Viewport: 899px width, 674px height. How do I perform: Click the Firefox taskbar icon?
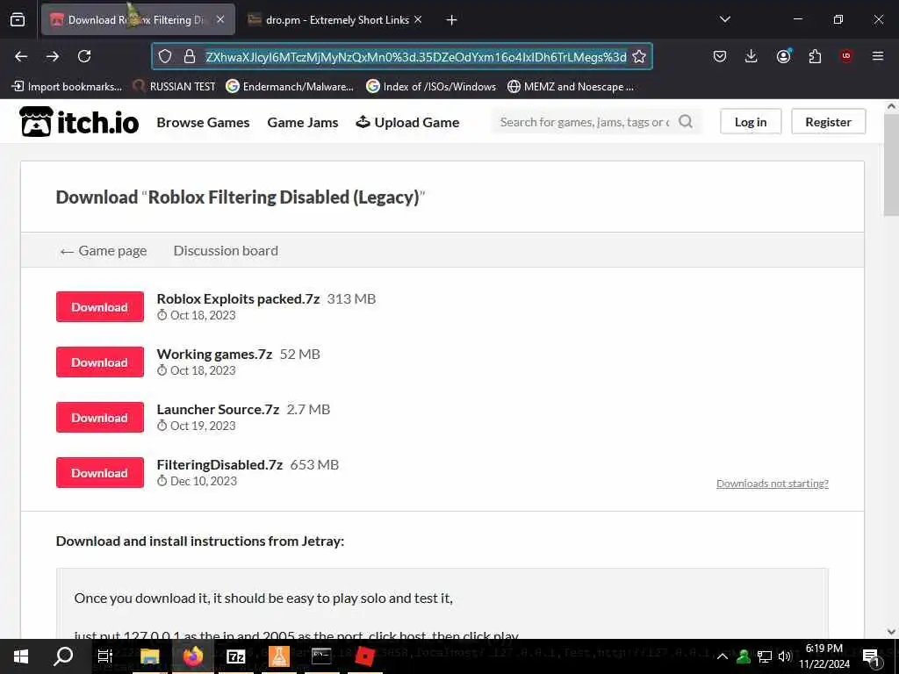pyautogui.click(x=193, y=656)
